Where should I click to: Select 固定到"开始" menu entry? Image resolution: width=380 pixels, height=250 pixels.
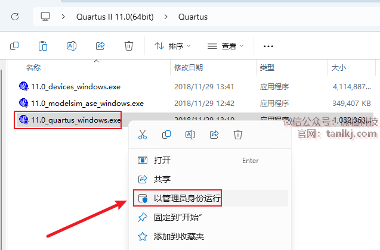pyautogui.click(x=211, y=217)
